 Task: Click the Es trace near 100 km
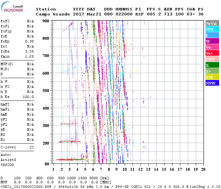(71, 159)
